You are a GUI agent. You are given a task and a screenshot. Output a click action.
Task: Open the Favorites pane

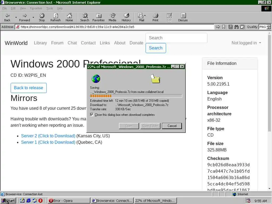[99, 17]
